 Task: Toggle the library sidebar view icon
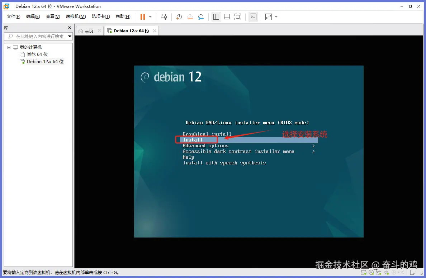(x=216, y=17)
